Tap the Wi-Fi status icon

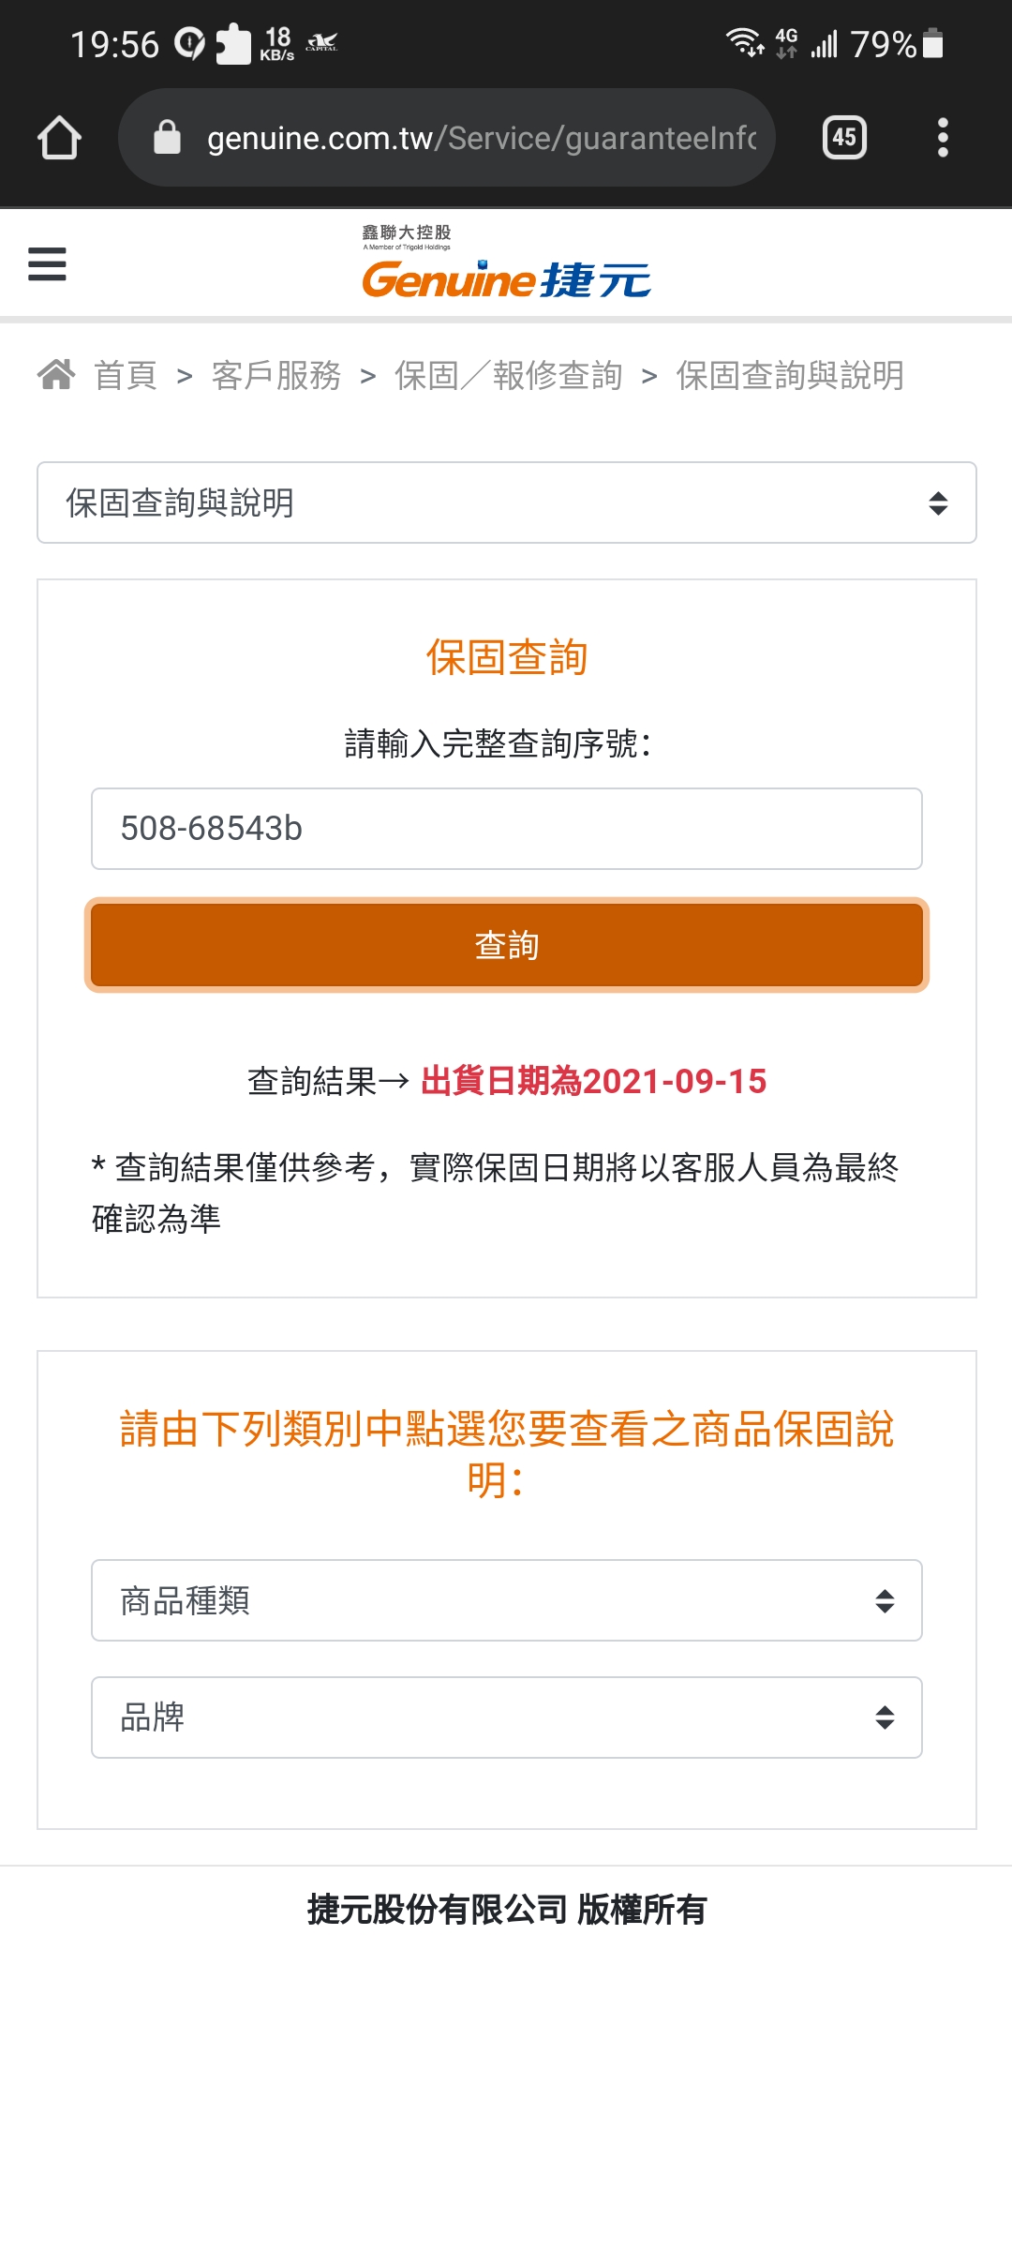(745, 43)
